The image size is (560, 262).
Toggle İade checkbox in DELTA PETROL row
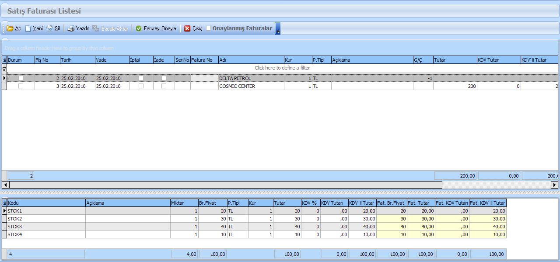164,78
